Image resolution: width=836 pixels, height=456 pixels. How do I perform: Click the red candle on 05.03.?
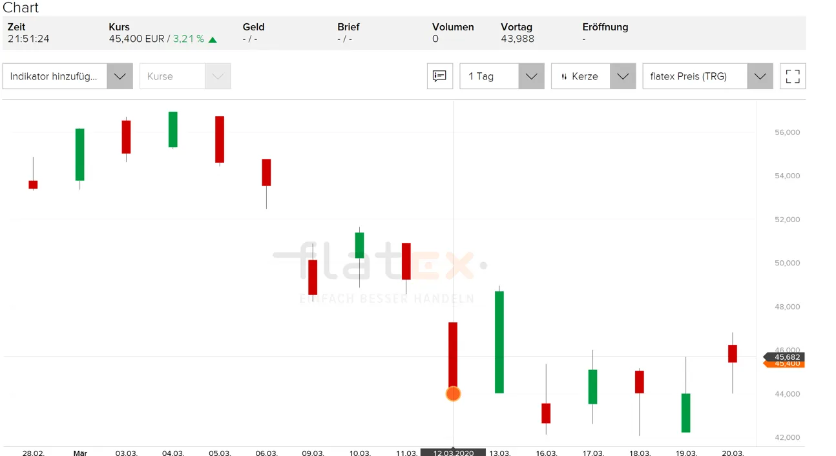(220, 139)
